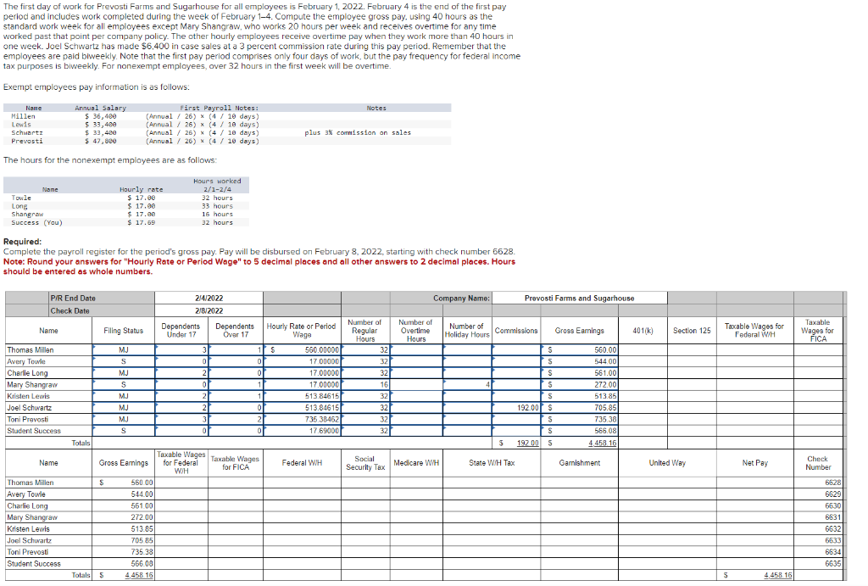
Task: Select check number 6631
Action: 818,517
